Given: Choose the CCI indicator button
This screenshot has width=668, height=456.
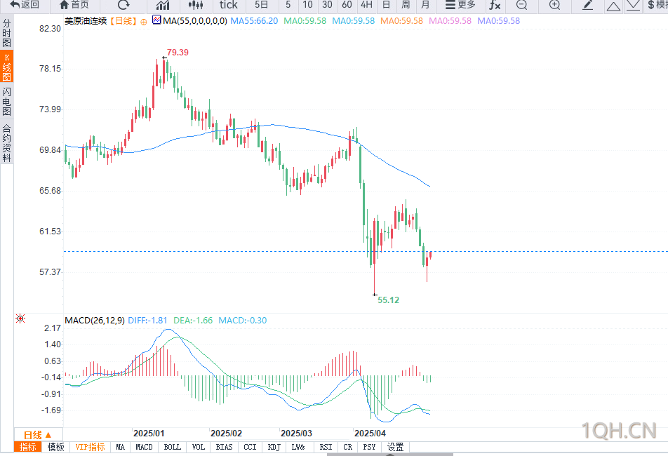Looking at the screenshot, I should coord(250,447).
